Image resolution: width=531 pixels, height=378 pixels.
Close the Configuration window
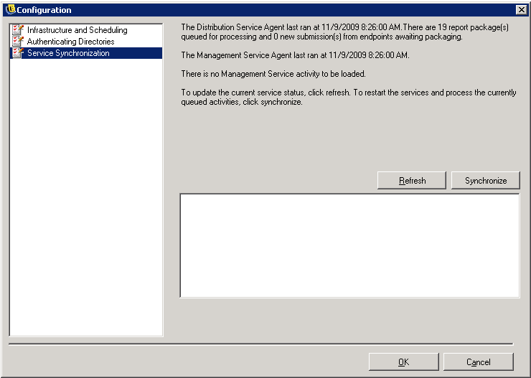(x=521, y=10)
